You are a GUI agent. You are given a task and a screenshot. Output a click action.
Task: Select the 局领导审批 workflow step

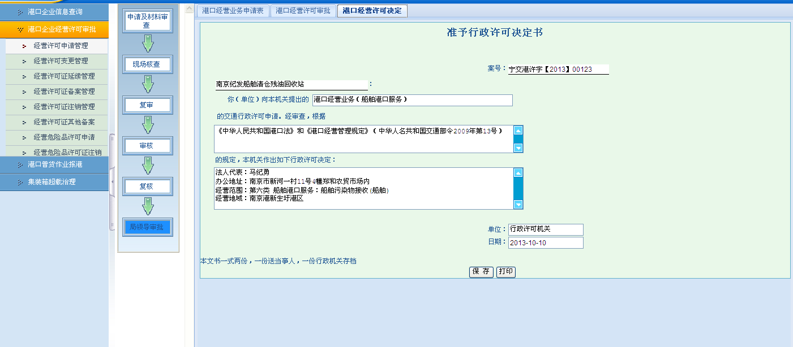click(147, 227)
